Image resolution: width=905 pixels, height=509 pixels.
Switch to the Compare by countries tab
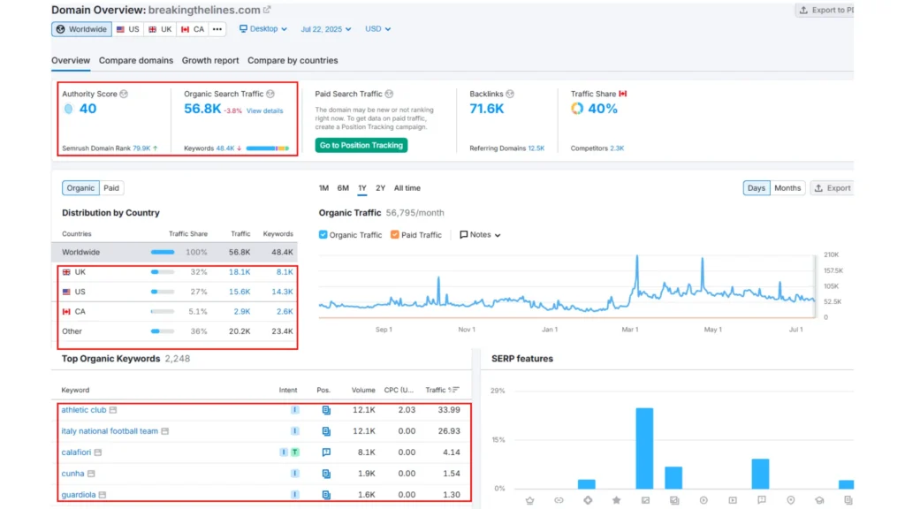pyautogui.click(x=293, y=61)
